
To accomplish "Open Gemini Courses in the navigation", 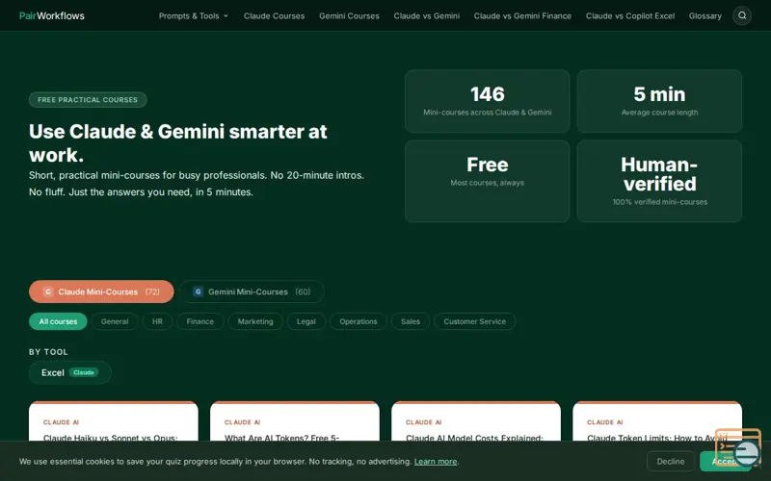I will point(349,15).
